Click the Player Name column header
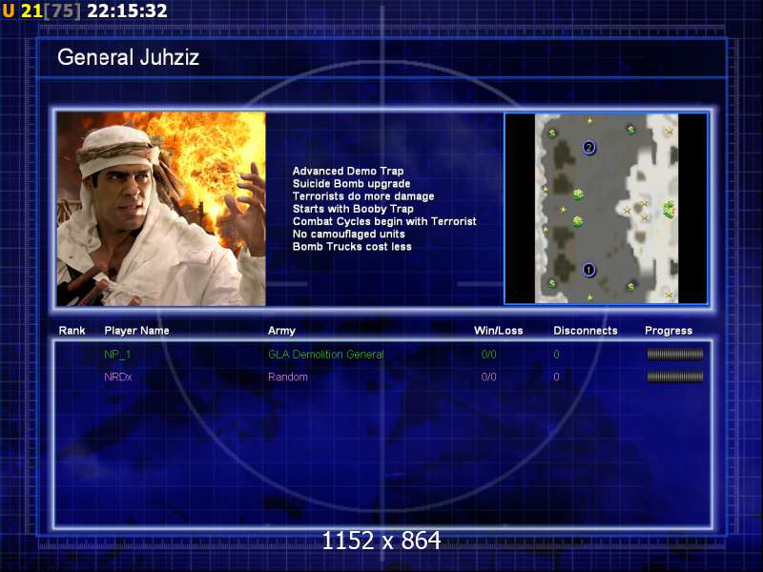The width and height of the screenshot is (763, 572). 136,331
